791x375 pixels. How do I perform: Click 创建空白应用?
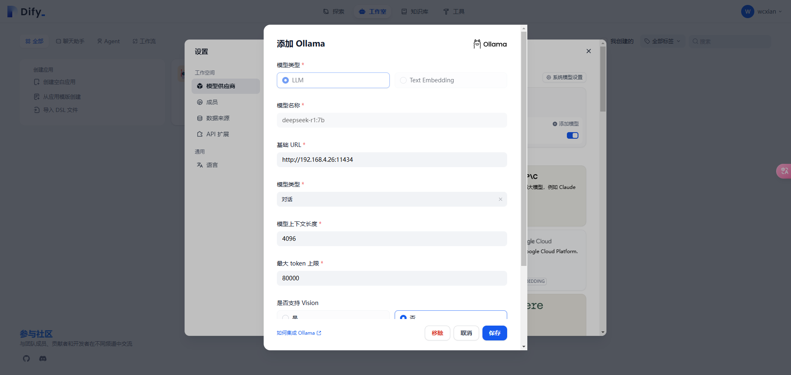click(x=55, y=82)
